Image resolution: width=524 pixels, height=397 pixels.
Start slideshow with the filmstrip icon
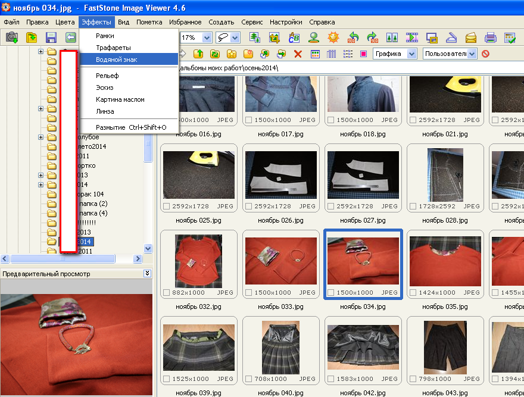[x=412, y=37]
